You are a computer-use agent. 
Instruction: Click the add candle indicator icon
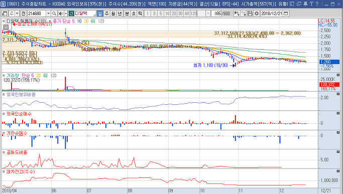pos(237,14)
